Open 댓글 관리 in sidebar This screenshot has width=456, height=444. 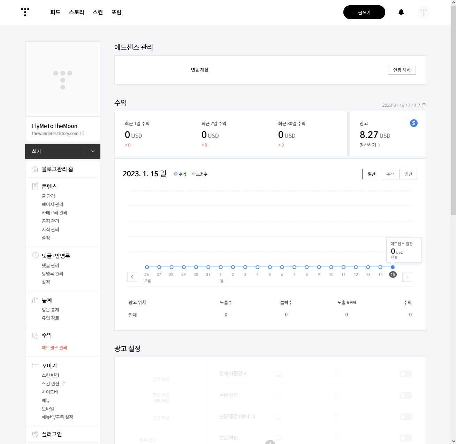click(51, 265)
